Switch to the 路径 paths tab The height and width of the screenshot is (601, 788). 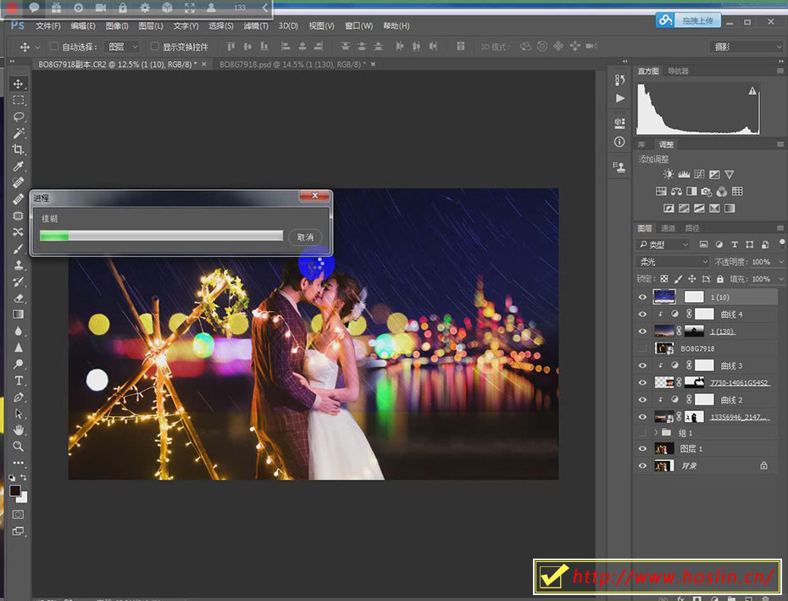(x=692, y=228)
